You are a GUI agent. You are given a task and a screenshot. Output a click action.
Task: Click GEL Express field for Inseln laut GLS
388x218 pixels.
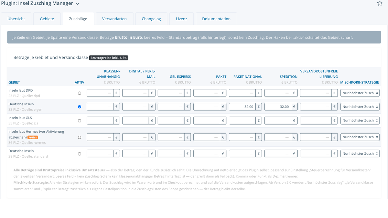click(171, 120)
